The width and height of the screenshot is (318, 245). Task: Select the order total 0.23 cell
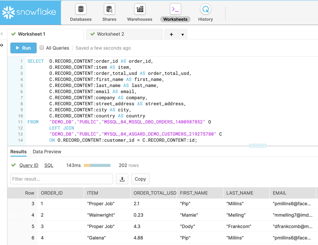tap(154, 215)
